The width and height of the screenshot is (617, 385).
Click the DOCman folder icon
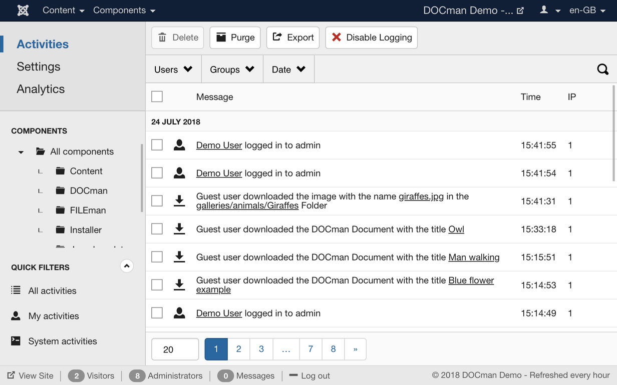point(61,190)
